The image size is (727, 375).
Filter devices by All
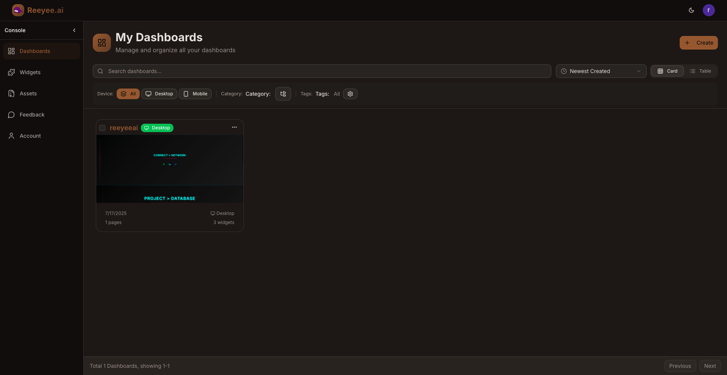coord(128,94)
